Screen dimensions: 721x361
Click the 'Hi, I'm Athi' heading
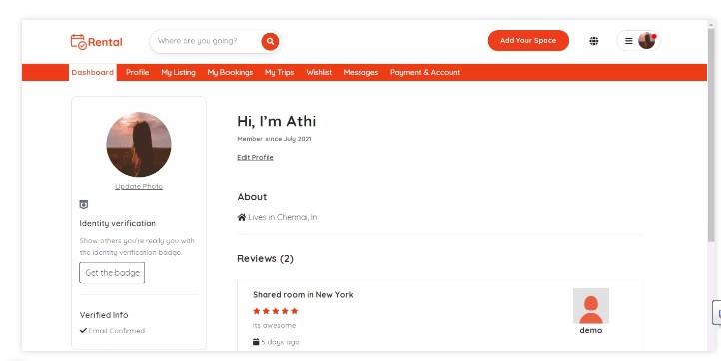click(x=276, y=121)
